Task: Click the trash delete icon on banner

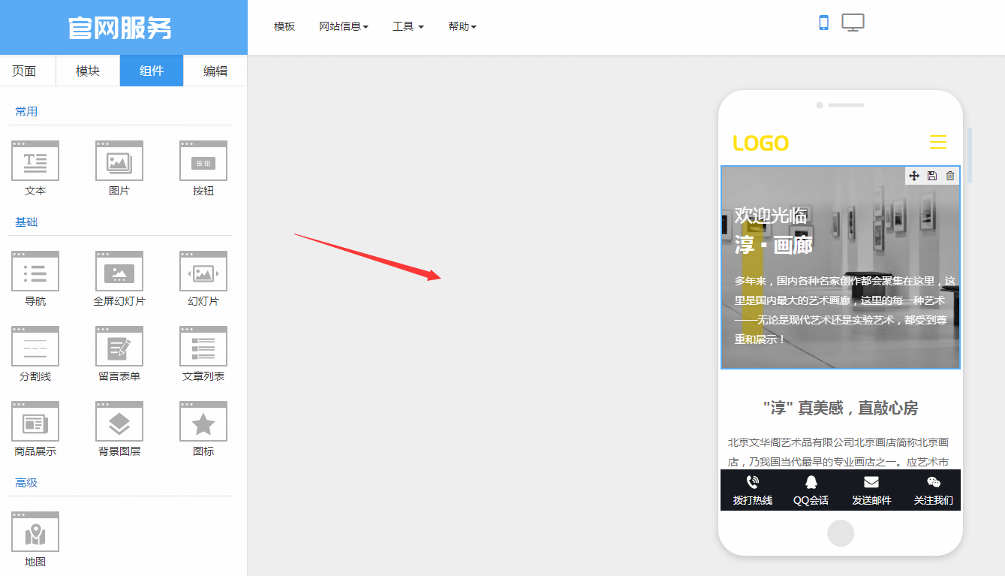Action: (950, 176)
